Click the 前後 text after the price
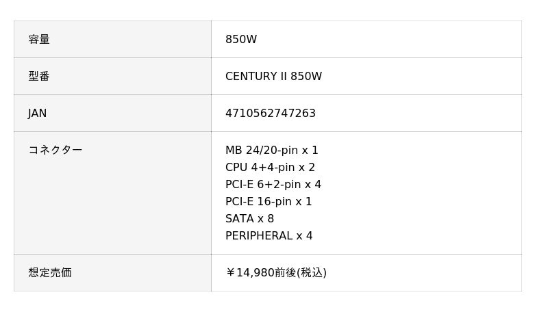 pos(285,272)
